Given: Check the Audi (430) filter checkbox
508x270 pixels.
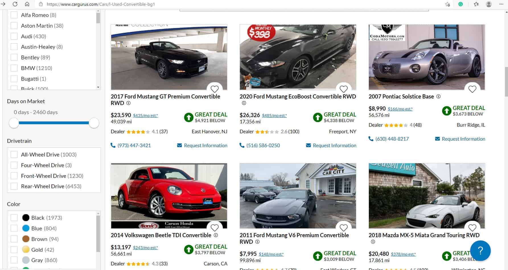Looking at the screenshot, I should [x=14, y=36].
